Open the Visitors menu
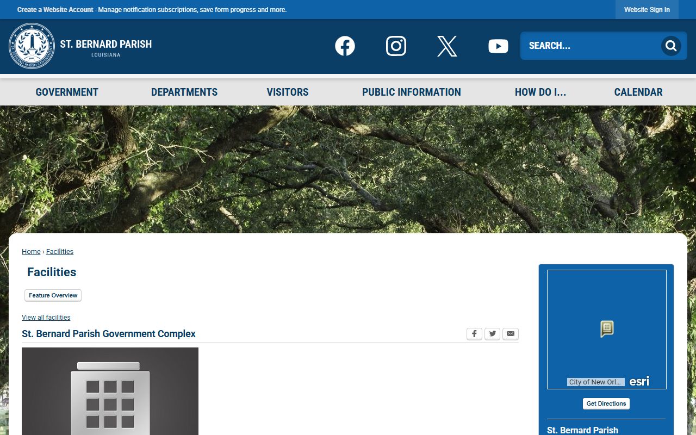 click(288, 92)
